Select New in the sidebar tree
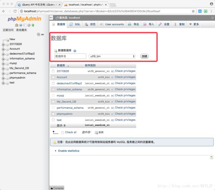Viewport: 215px width, 190px height. [x=12, y=39]
